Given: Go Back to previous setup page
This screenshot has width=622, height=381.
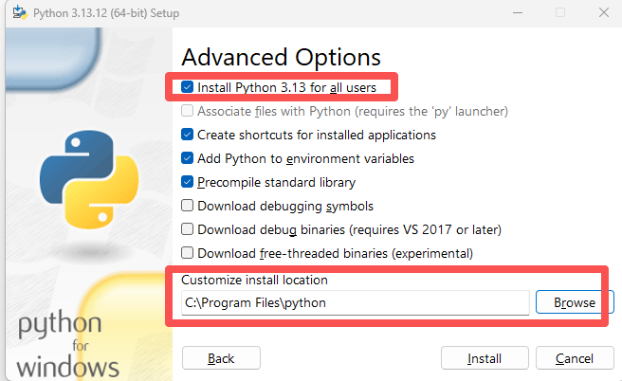Looking at the screenshot, I should click(221, 358).
